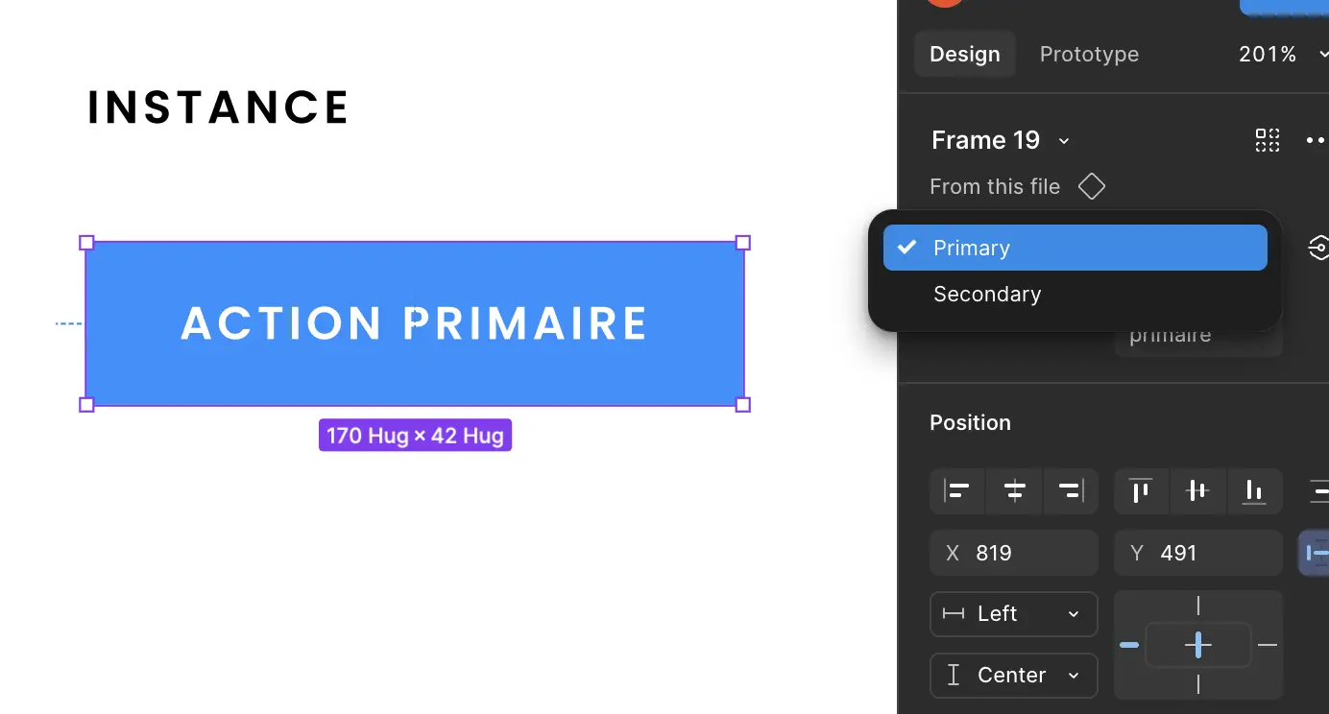Toggle the top constraint marker in constraints box

1198,606
